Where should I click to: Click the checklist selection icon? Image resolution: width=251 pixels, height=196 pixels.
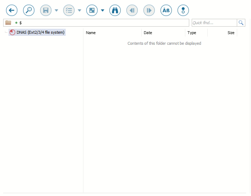[x=69, y=10]
